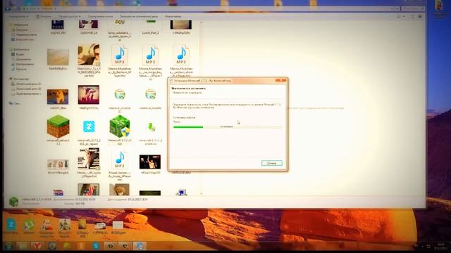
Task: Click the installer progress bar
Action: point(227,126)
